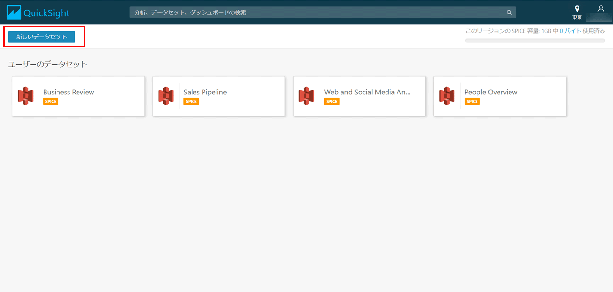The width and height of the screenshot is (613, 292).
Task: Click the 新しいデータセット button
Action: 42,37
